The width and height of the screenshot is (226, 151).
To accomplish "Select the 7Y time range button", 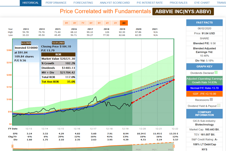I will tap(83, 23).
